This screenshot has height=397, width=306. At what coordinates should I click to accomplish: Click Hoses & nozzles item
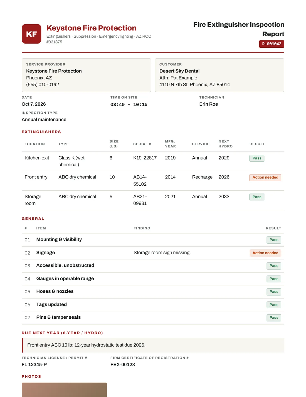55,291
